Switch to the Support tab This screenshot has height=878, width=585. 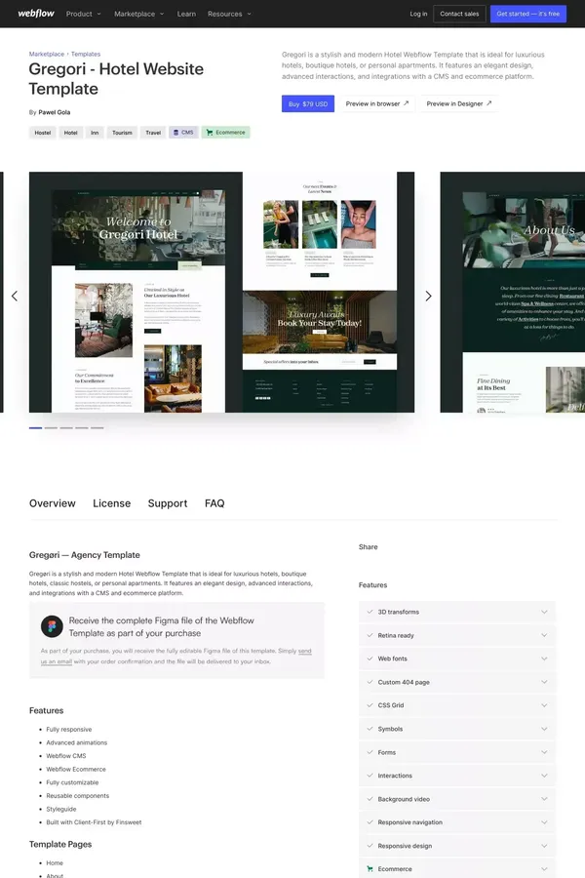tap(168, 503)
